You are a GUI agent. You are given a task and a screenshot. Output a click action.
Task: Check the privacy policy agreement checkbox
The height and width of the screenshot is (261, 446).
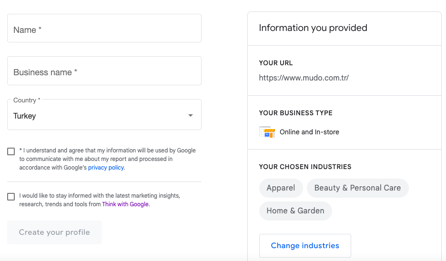[11, 151]
